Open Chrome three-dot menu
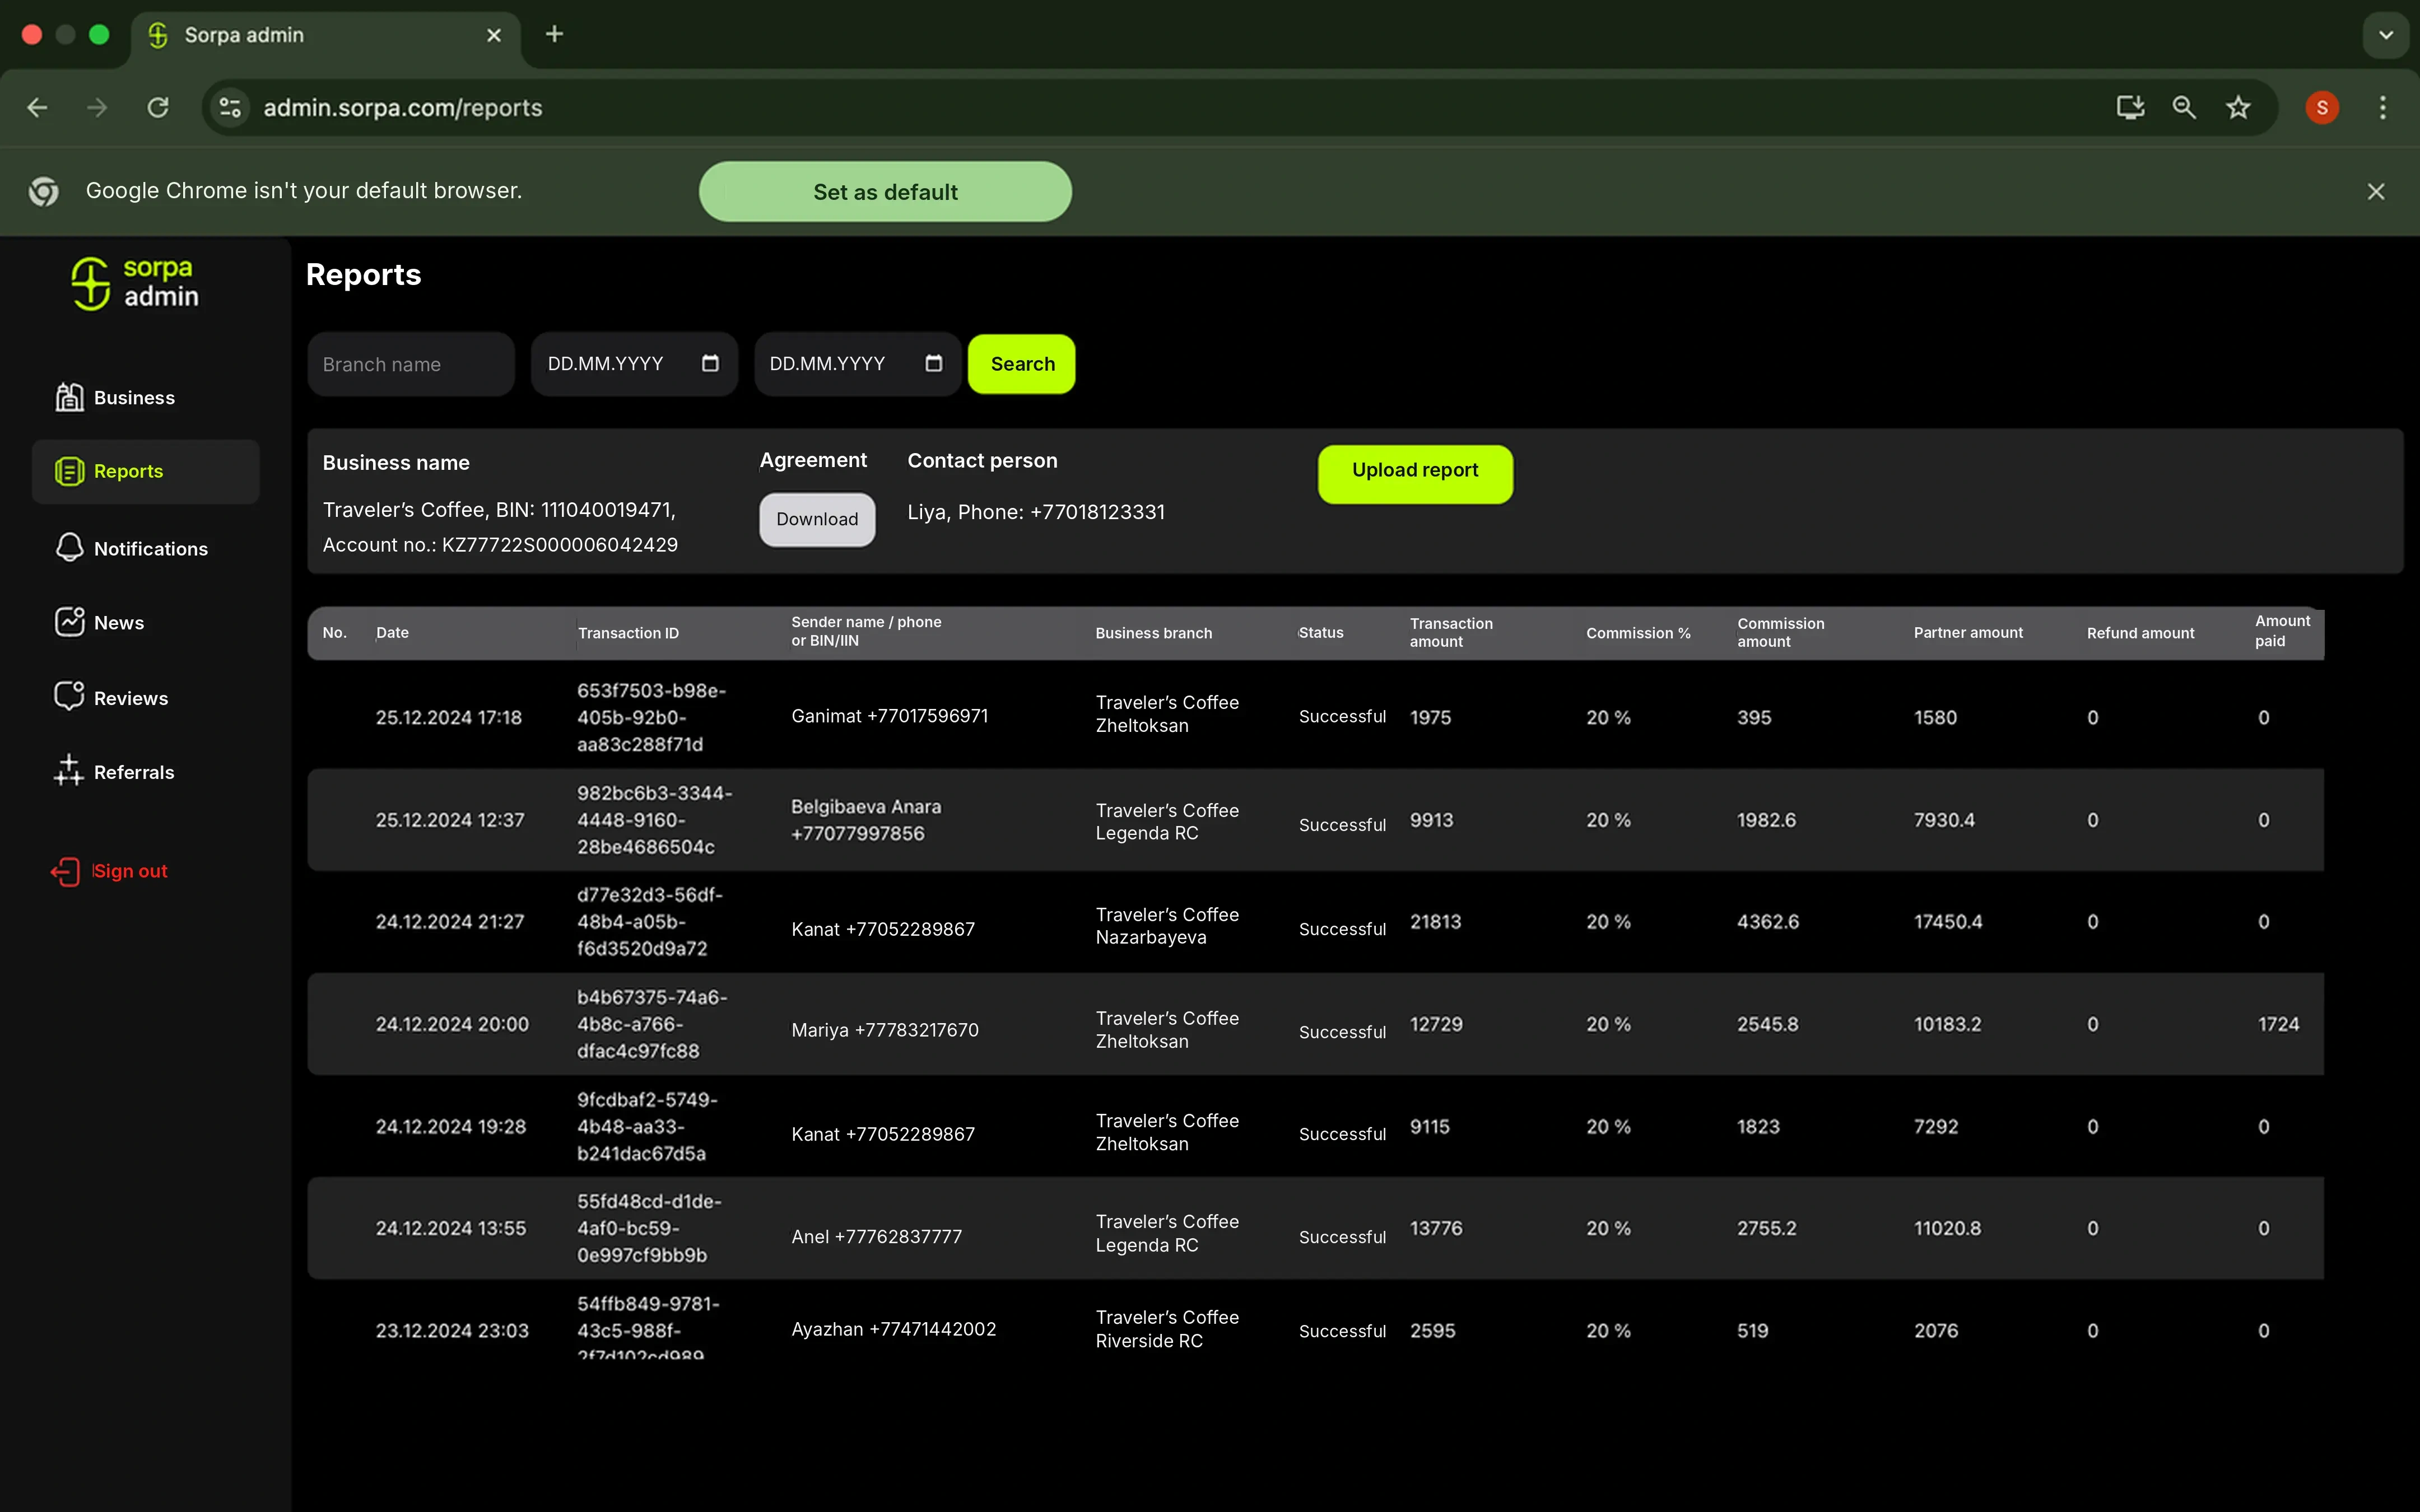Viewport: 2420px width, 1512px height. (x=2383, y=107)
